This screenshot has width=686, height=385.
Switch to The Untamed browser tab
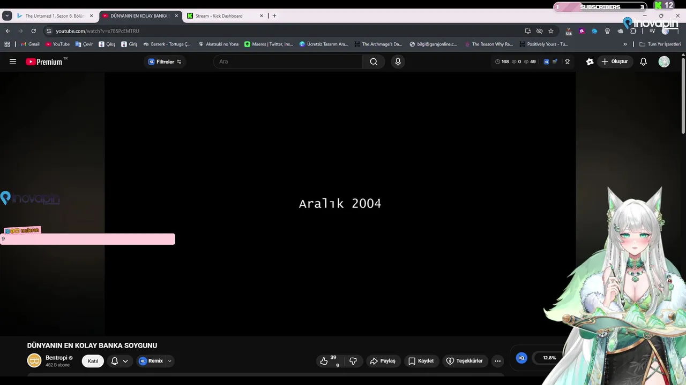[x=55, y=16]
